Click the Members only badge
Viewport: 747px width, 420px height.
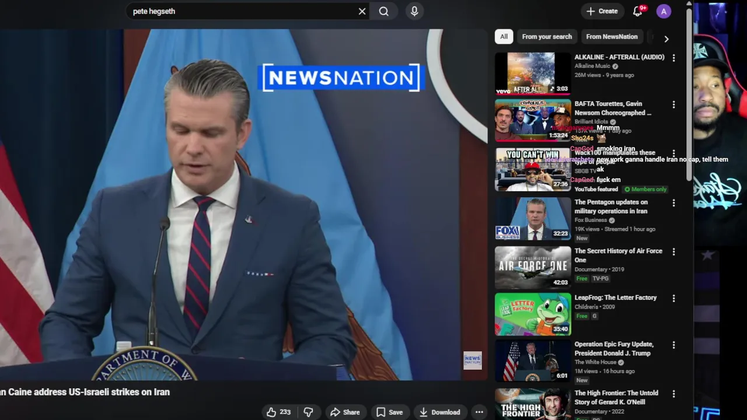[645, 190]
